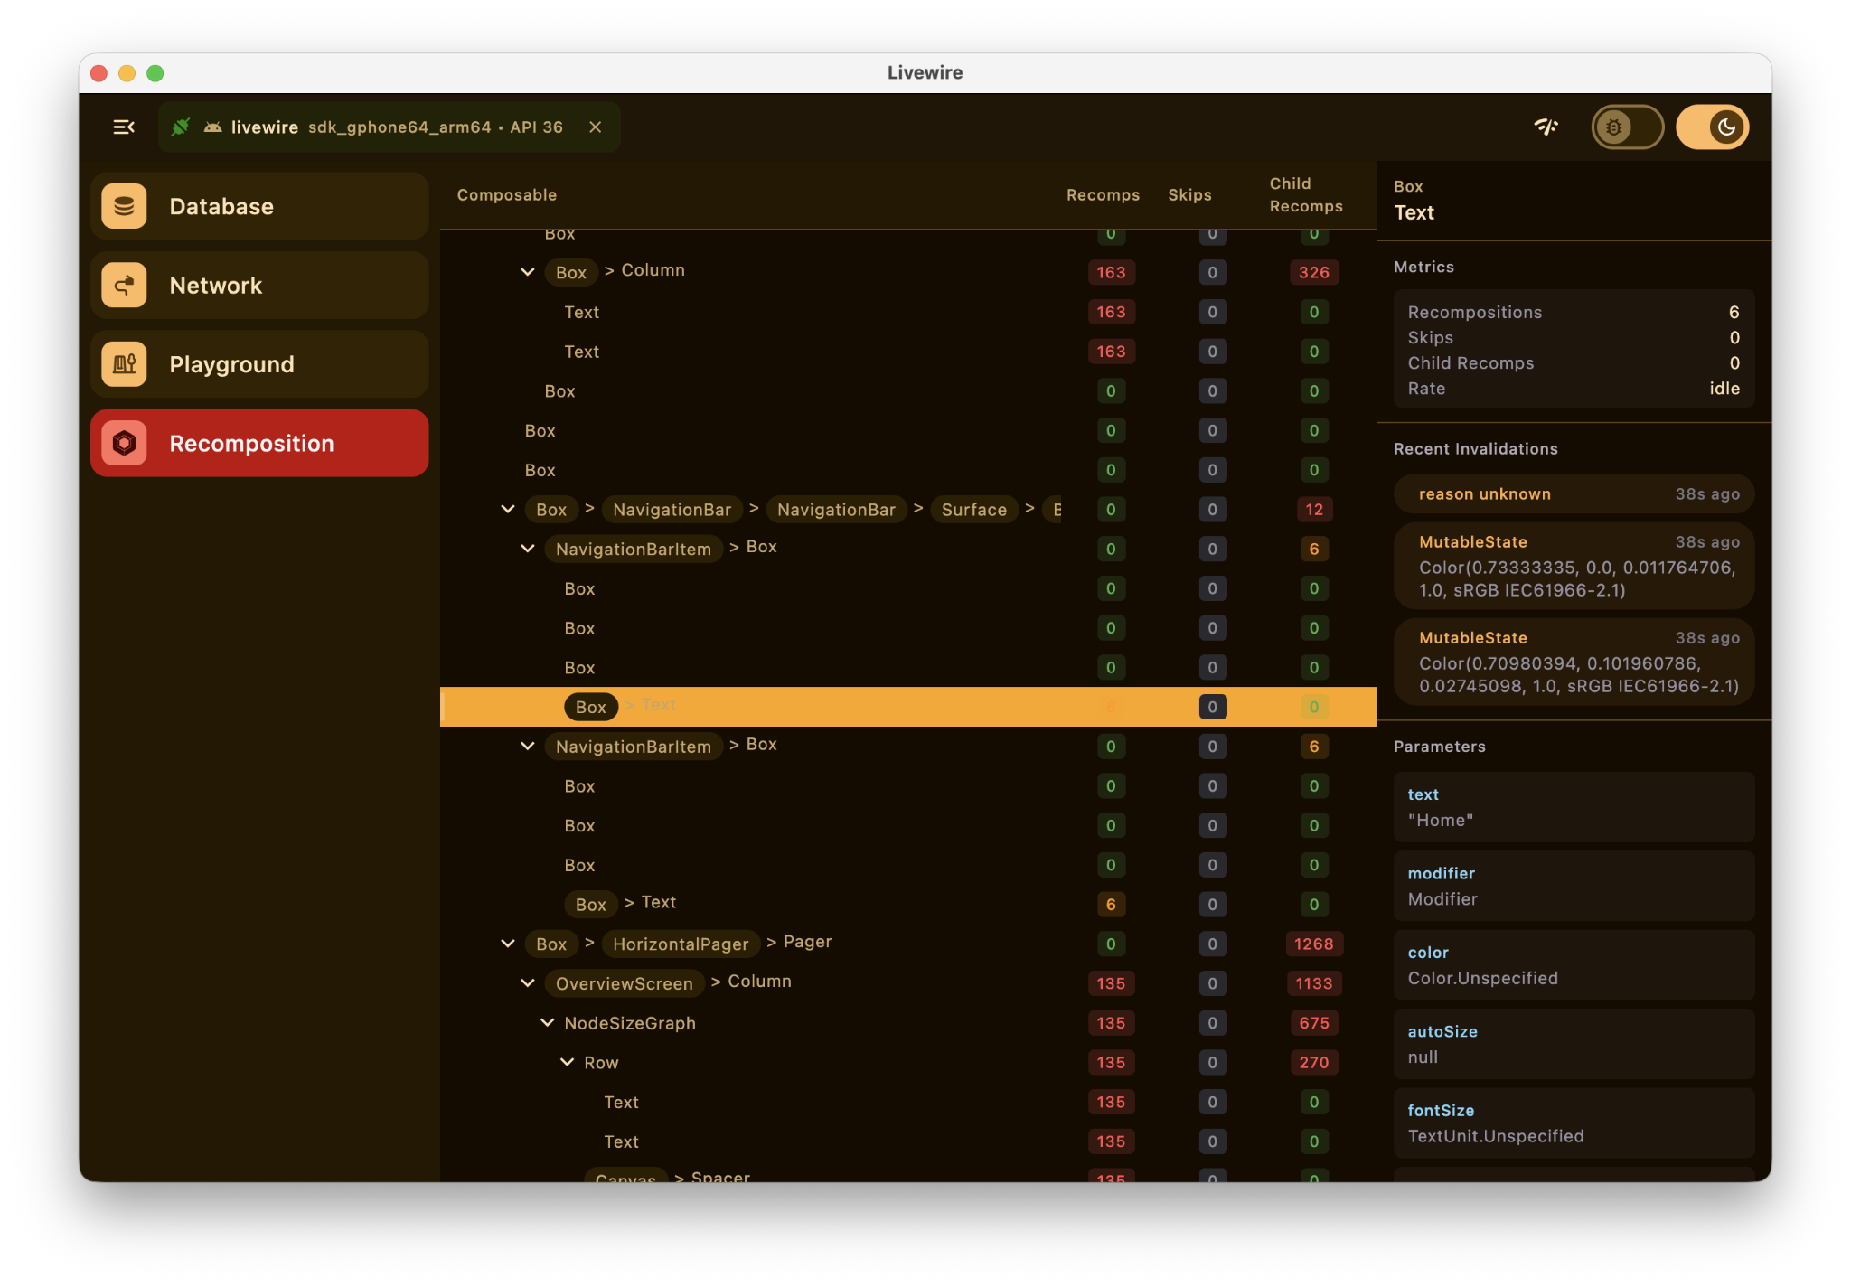
Task: Click the text parameter "Home" card
Action: 1574,807
